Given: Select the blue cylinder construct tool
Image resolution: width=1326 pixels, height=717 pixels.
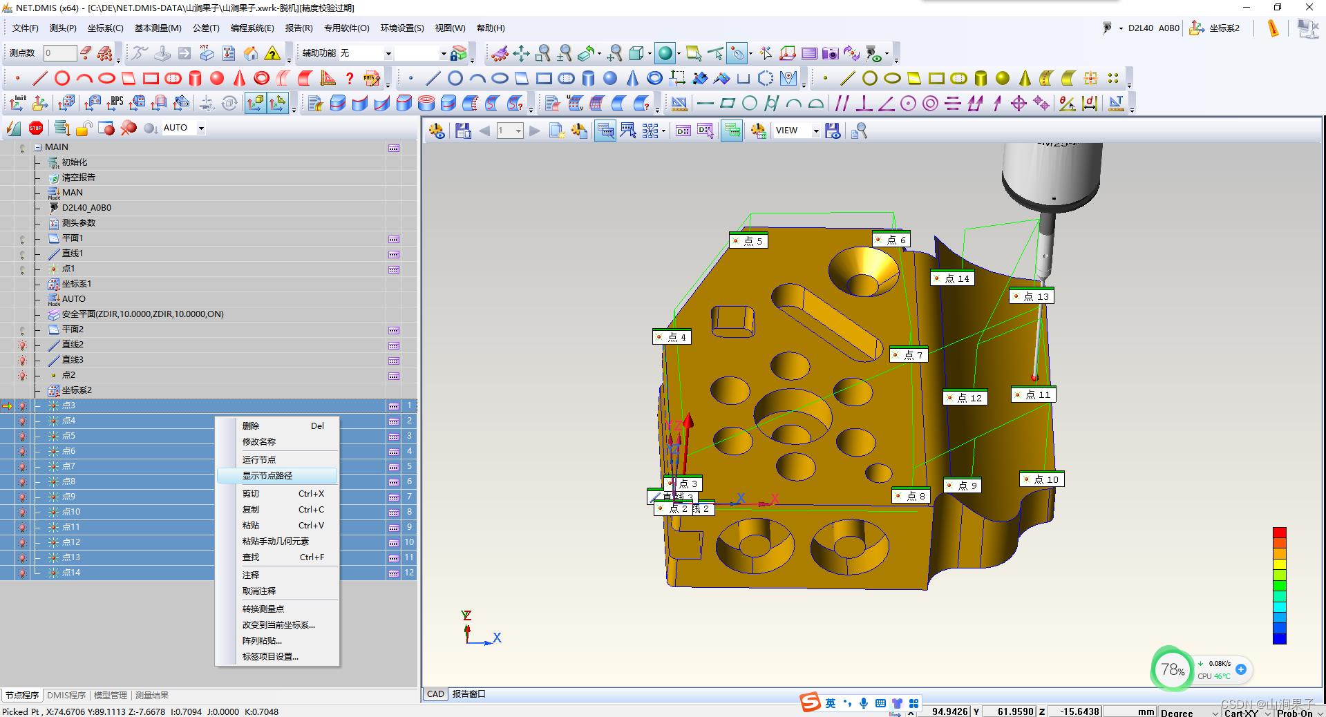Looking at the screenshot, I should point(588,78).
